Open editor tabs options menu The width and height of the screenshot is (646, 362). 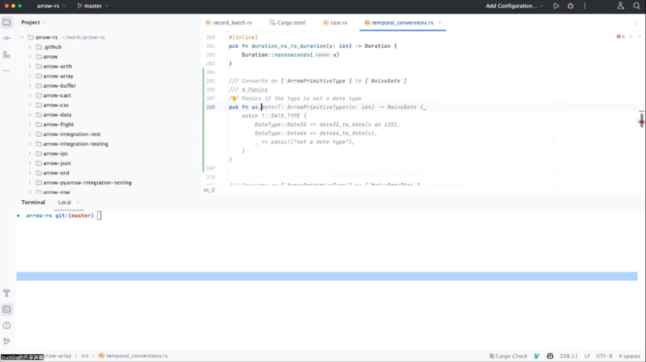636,23
